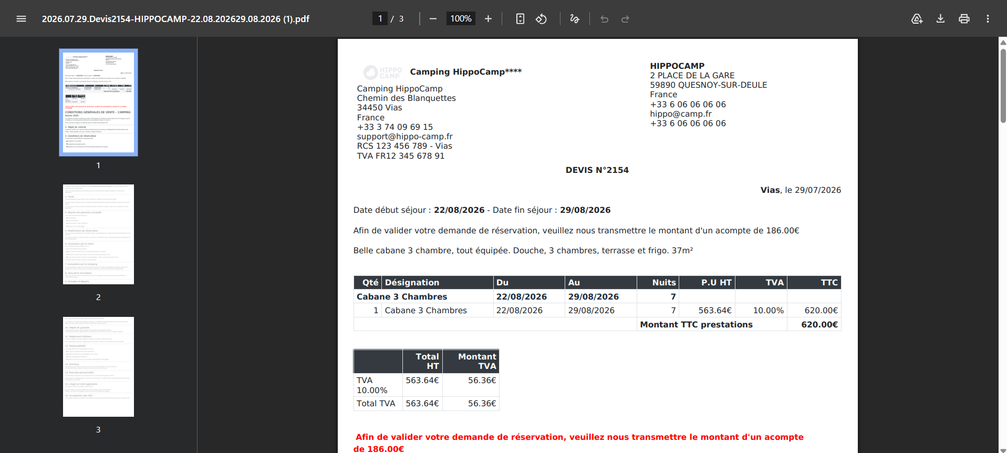Click the Chemin des Blanquettes address line

click(x=407, y=98)
